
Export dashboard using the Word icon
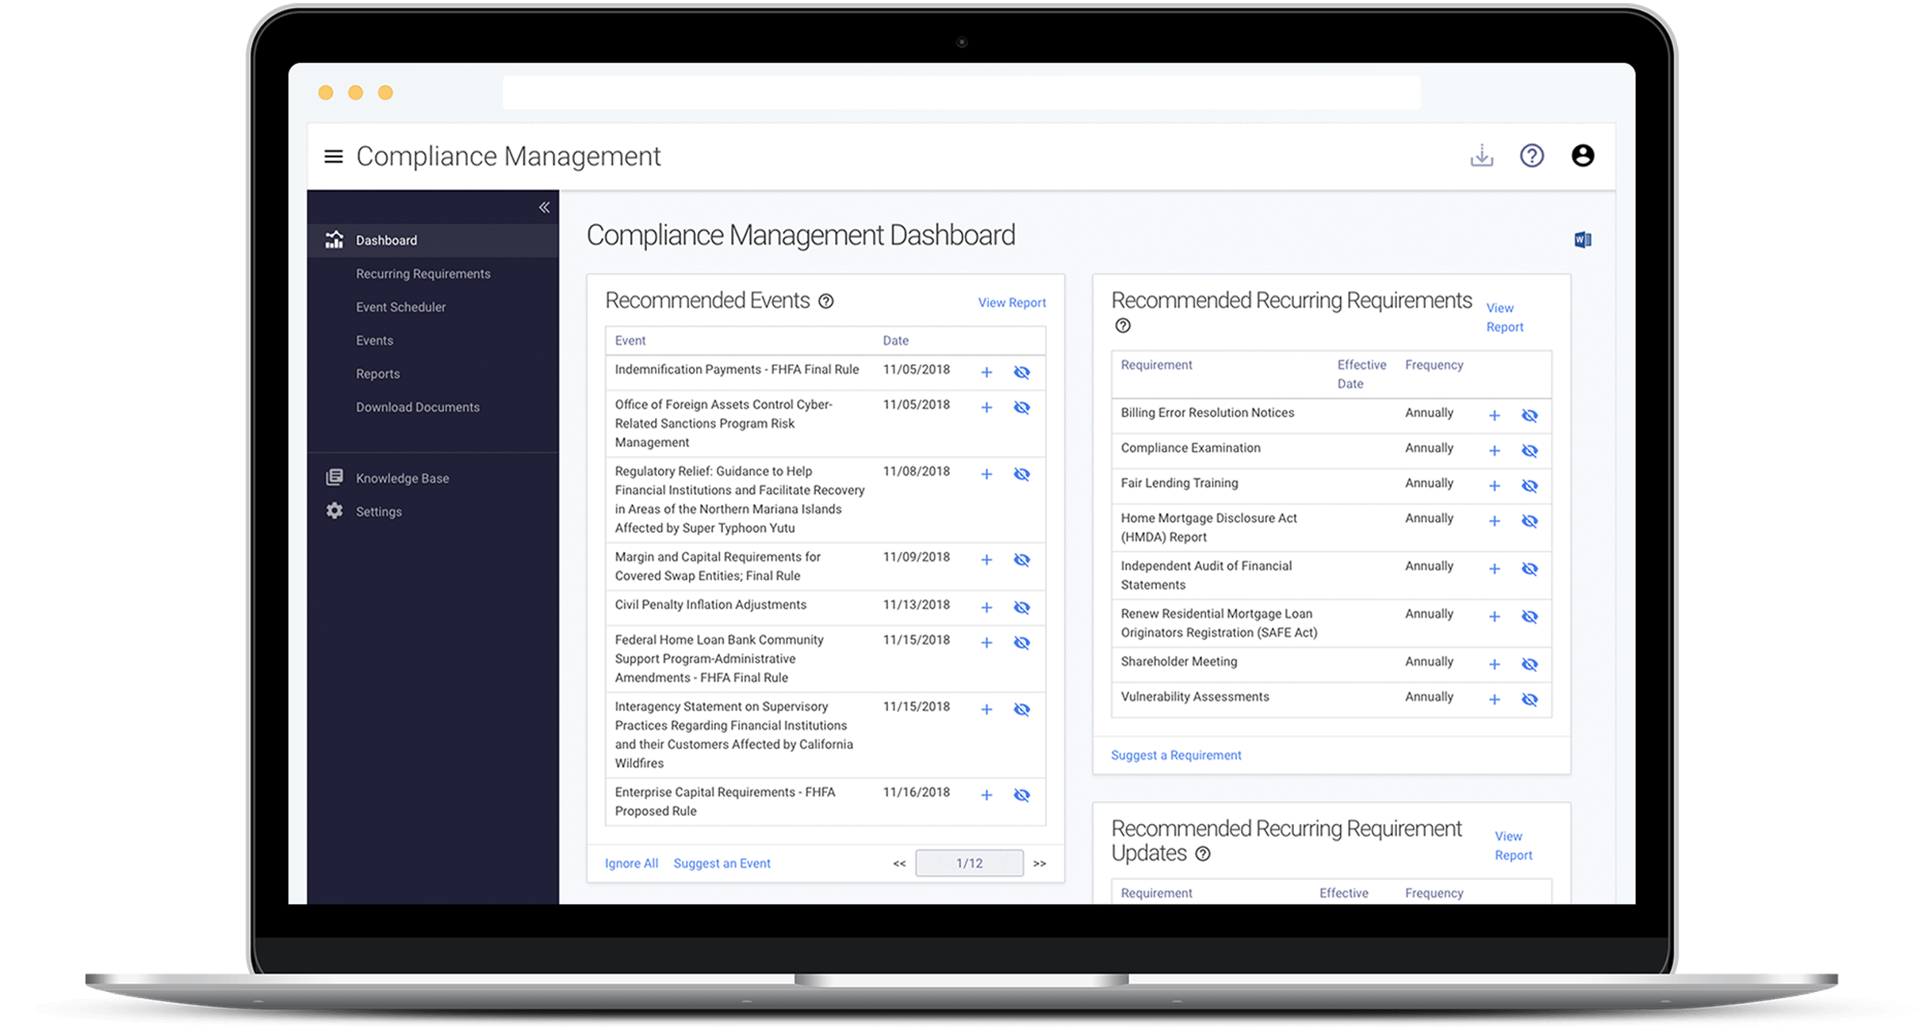tap(1583, 239)
